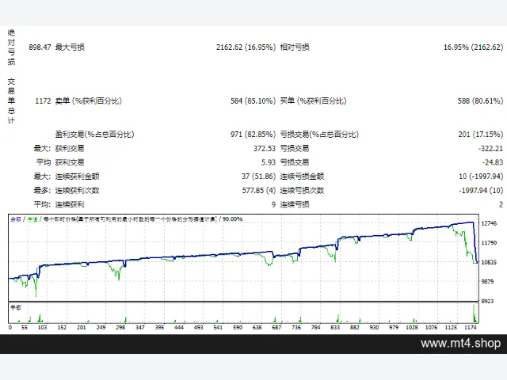Click the chart legend text ending 90.00%
Image resolution: width=507 pixels, height=380 pixels.
click(x=127, y=219)
